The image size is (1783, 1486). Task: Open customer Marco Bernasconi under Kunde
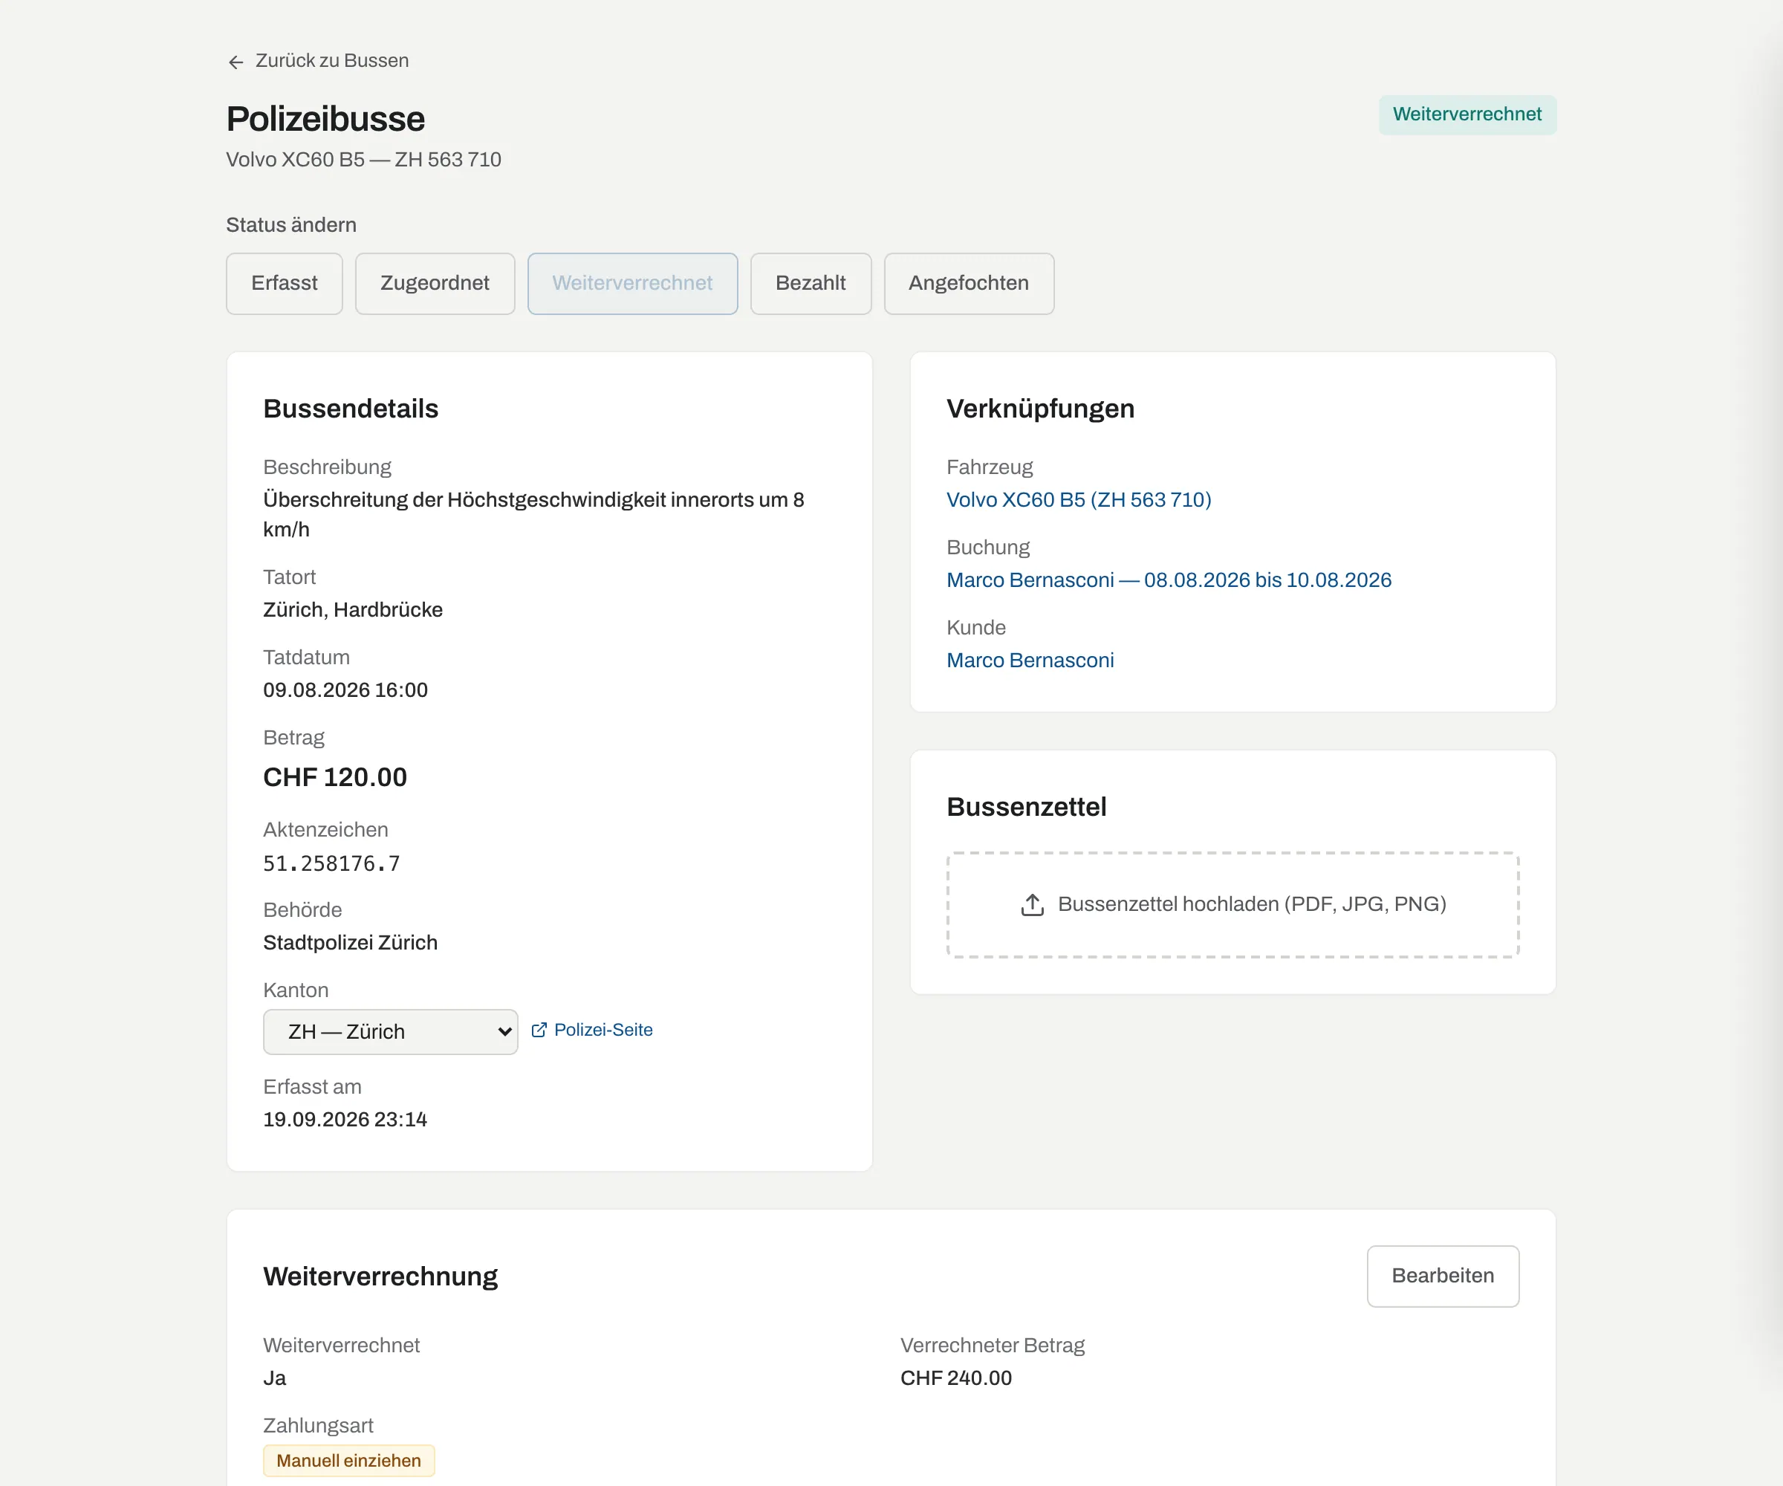pos(1030,661)
